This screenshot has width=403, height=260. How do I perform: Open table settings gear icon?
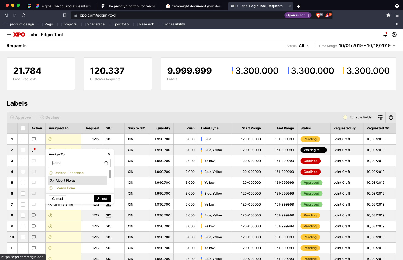(x=391, y=117)
